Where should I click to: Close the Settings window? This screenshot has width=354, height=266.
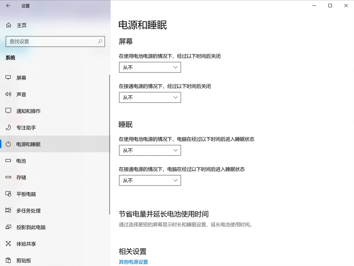pyautogui.click(x=346, y=6)
